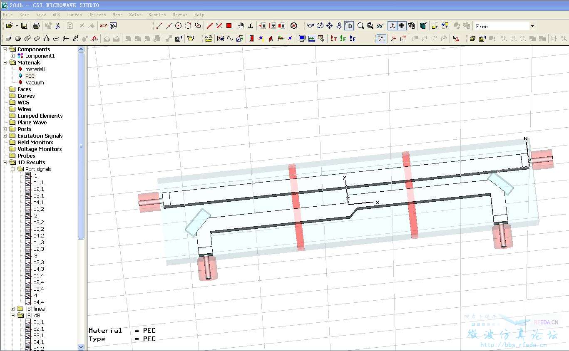Click the red anchor align WCS icon
Image resolution: width=569 pixels, height=351 pixels.
click(456, 39)
